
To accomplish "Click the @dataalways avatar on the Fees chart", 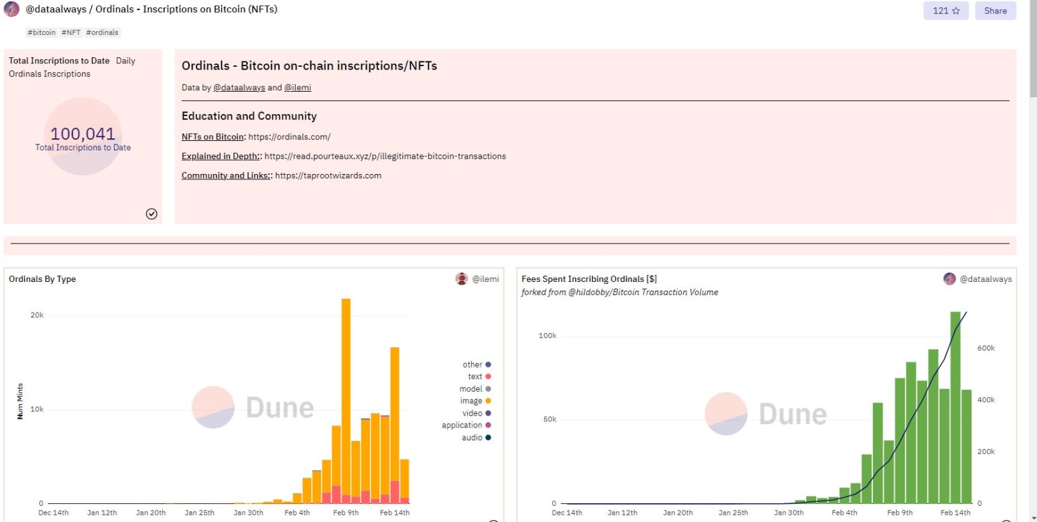I will (x=949, y=279).
